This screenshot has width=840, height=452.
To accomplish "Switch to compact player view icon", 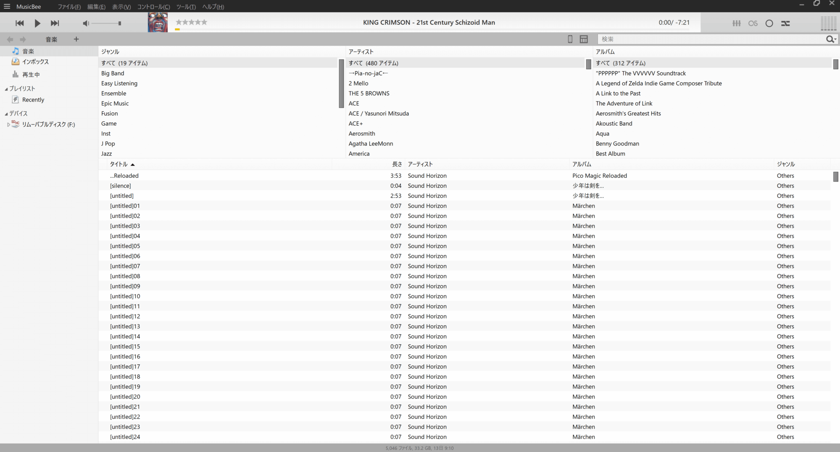I will pyautogui.click(x=570, y=39).
